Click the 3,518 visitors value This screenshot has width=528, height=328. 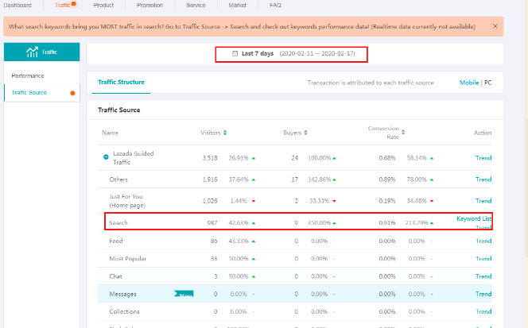[210, 158]
